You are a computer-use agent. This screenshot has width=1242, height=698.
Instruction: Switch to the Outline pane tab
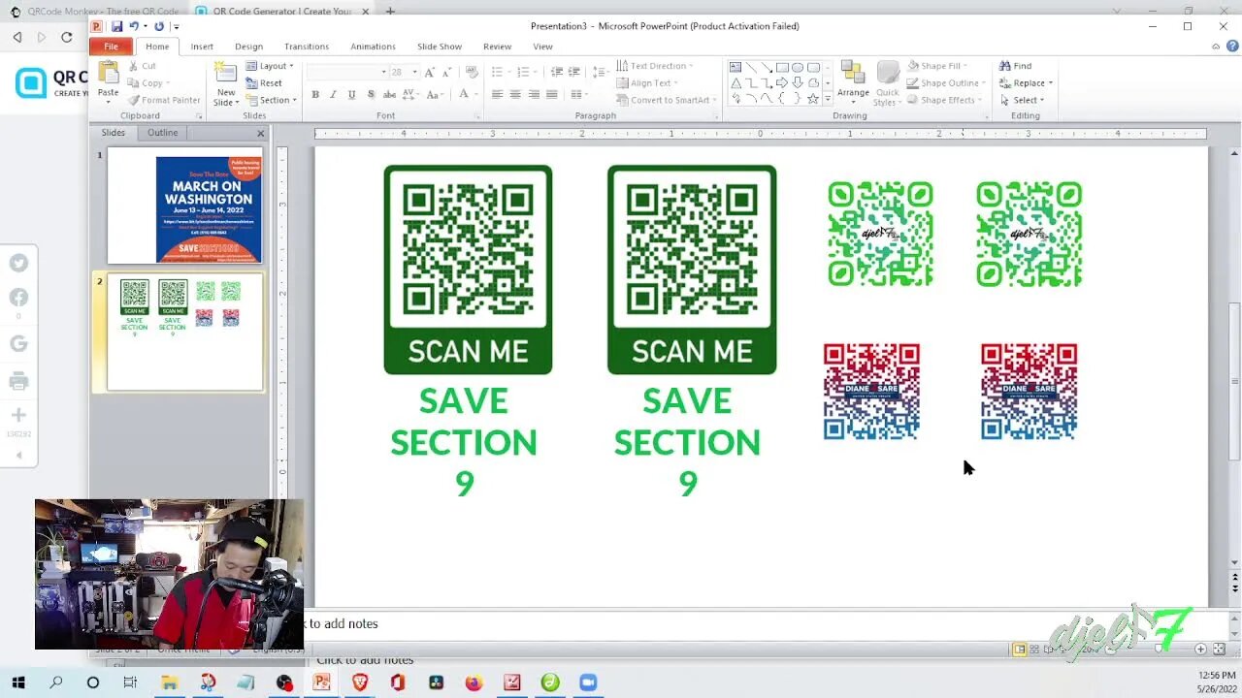(162, 133)
